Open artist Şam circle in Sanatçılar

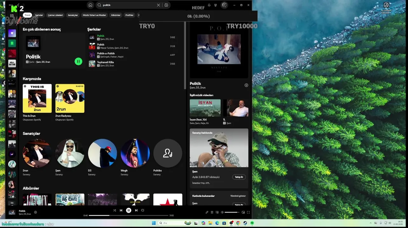(x=70, y=153)
